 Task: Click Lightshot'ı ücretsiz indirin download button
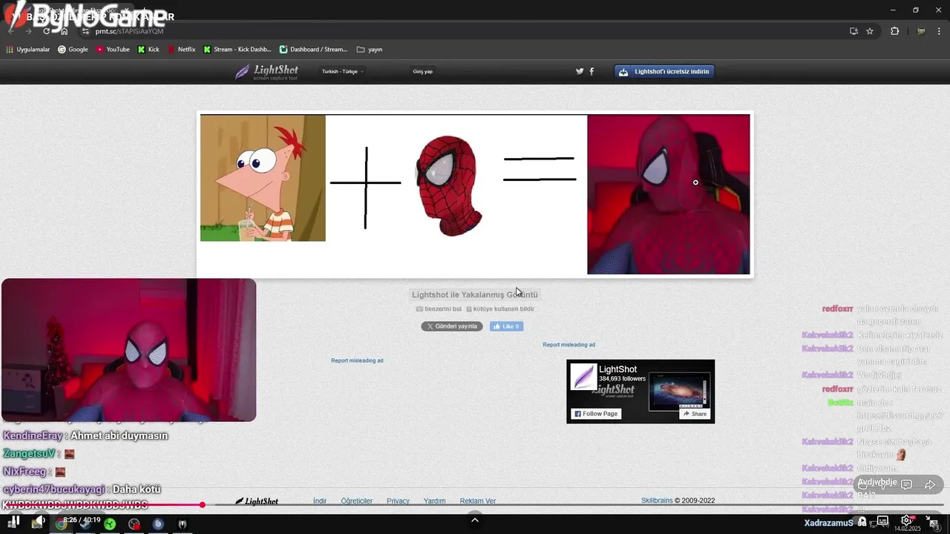(x=664, y=72)
